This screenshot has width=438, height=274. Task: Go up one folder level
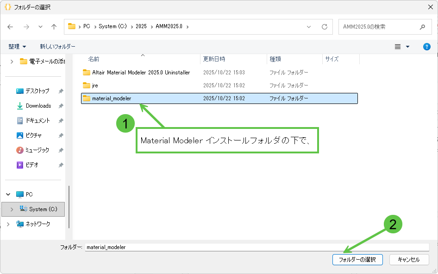54,27
